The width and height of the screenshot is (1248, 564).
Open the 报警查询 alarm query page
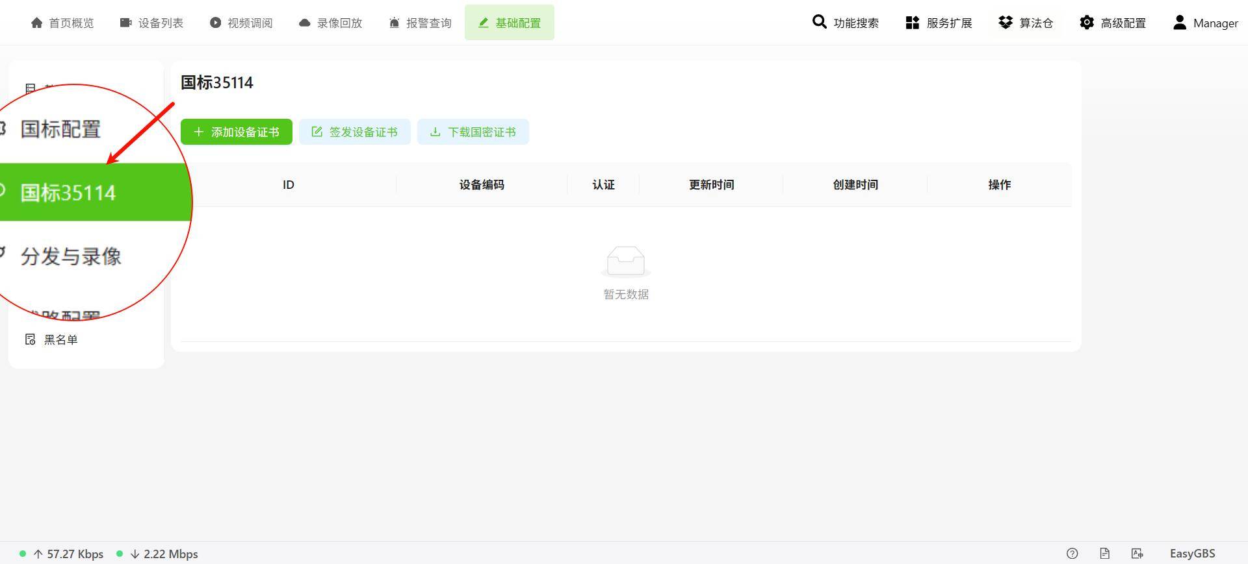point(420,23)
